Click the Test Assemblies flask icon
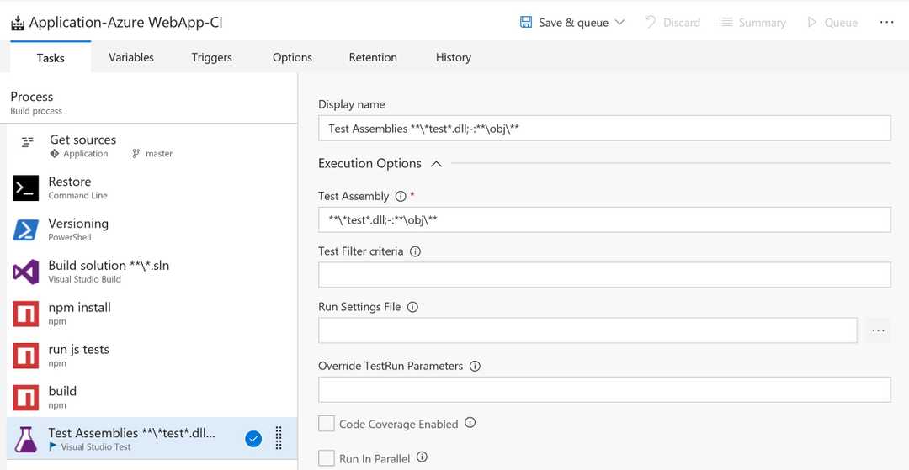The height and width of the screenshot is (470, 909). coord(26,439)
